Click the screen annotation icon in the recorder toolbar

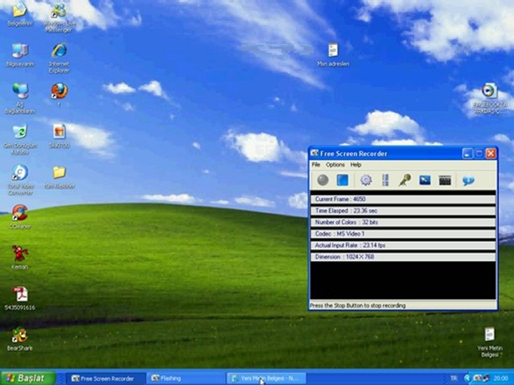click(x=425, y=180)
